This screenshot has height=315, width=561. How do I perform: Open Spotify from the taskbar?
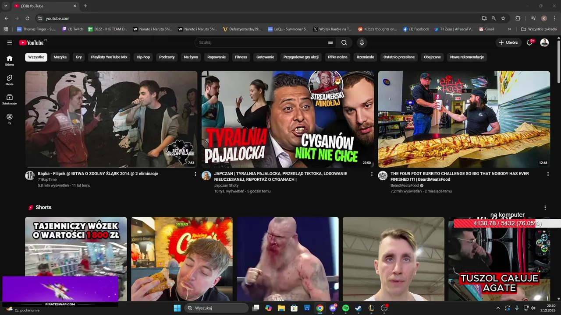point(345,308)
